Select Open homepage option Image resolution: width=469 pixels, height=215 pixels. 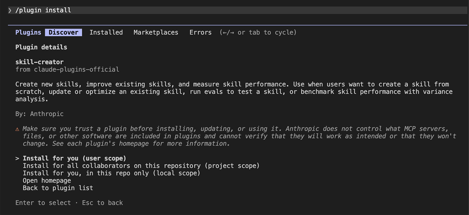click(47, 181)
